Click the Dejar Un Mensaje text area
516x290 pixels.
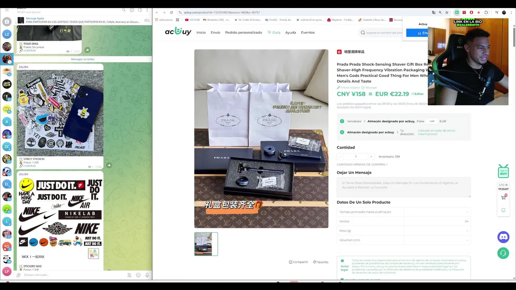[404, 187]
